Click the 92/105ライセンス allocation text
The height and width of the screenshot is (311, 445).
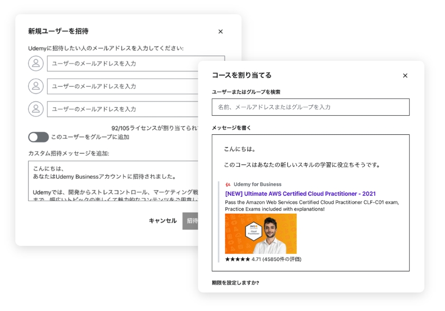[155, 128]
